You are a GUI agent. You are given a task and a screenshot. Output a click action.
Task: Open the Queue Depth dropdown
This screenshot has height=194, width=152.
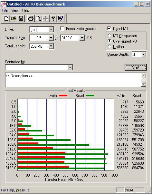pos(144,54)
